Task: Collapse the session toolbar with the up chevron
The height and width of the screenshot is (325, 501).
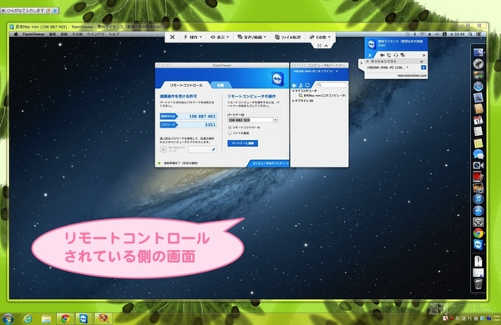Action: pyautogui.click(x=326, y=46)
